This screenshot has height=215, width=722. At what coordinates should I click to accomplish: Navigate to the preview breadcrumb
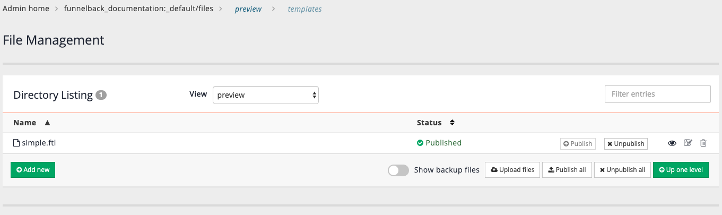tap(248, 9)
